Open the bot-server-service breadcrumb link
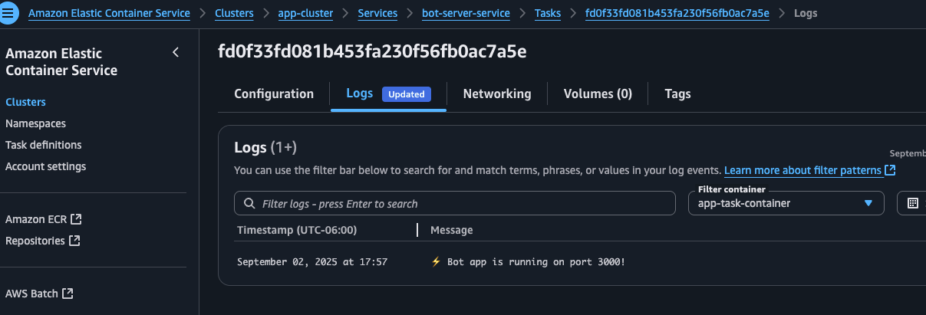926x315 pixels. (x=466, y=13)
